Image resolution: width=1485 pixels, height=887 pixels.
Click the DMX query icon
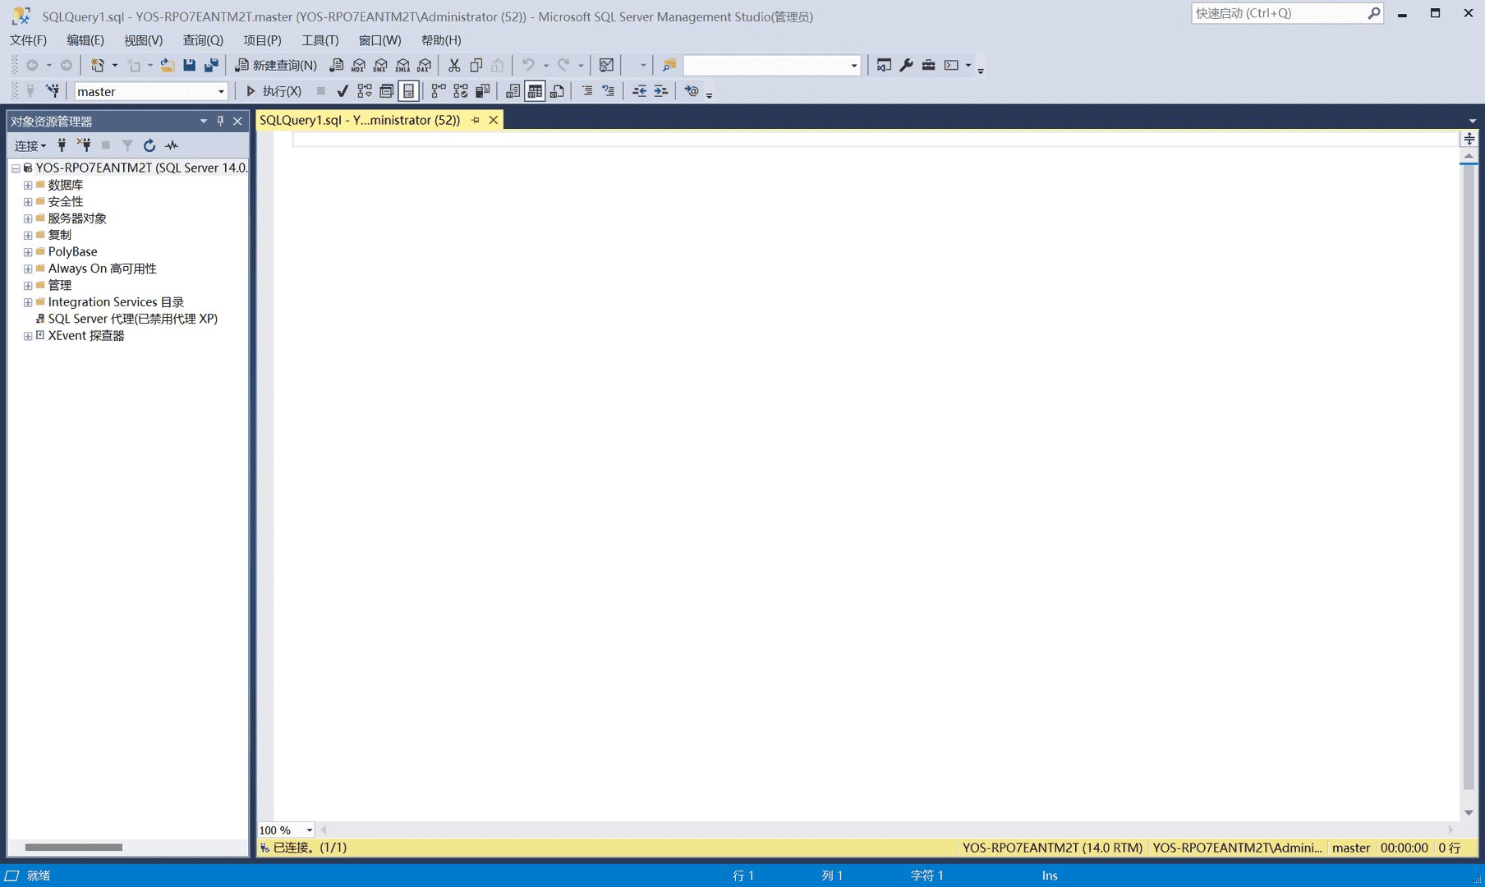[380, 65]
